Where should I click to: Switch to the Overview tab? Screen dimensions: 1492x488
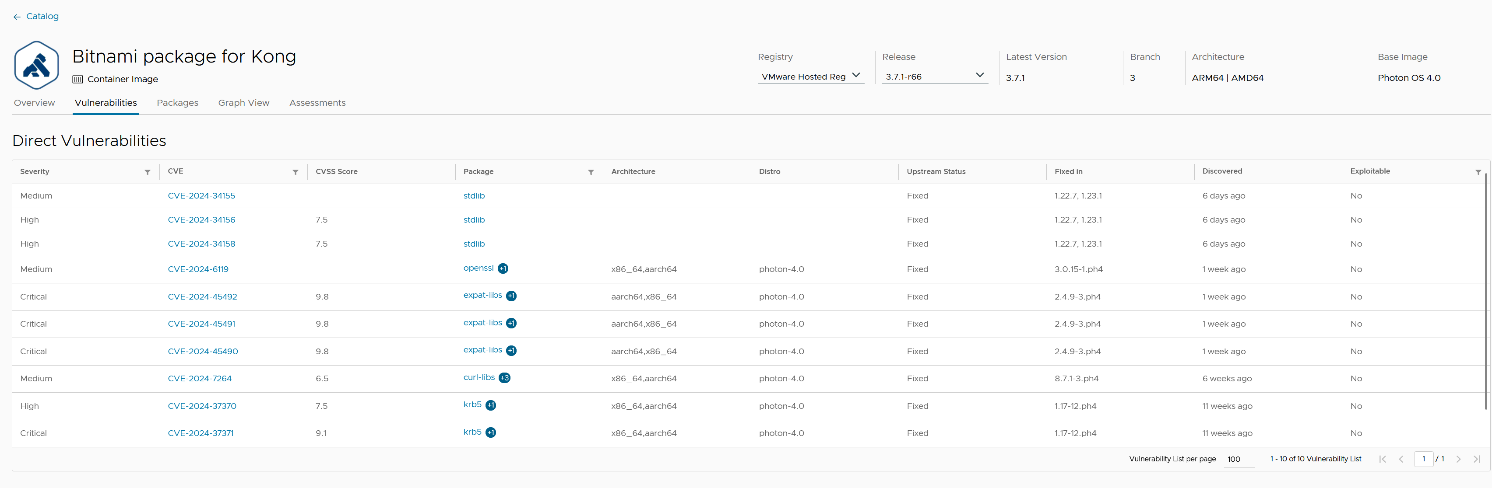point(34,103)
